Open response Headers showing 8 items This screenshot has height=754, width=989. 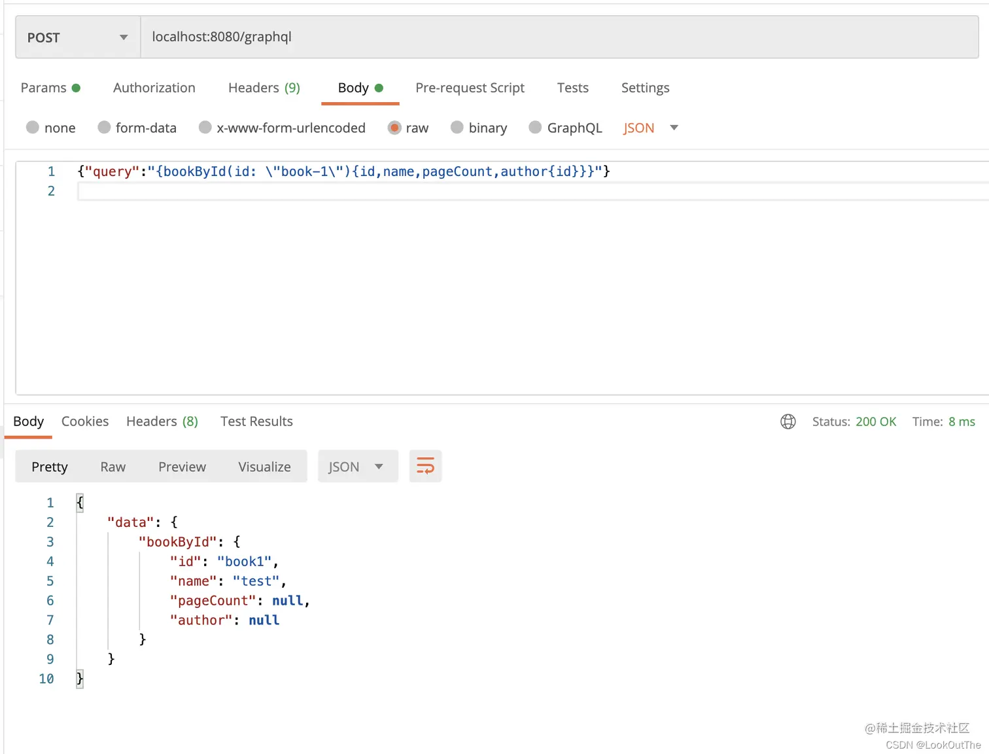tap(162, 422)
